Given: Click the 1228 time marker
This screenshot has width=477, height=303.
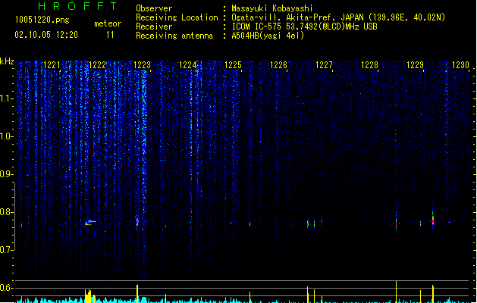Looking at the screenshot, I should pyautogui.click(x=369, y=65).
